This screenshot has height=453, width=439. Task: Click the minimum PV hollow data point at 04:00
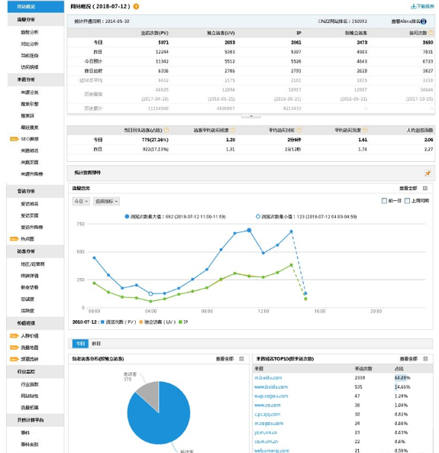click(150, 294)
